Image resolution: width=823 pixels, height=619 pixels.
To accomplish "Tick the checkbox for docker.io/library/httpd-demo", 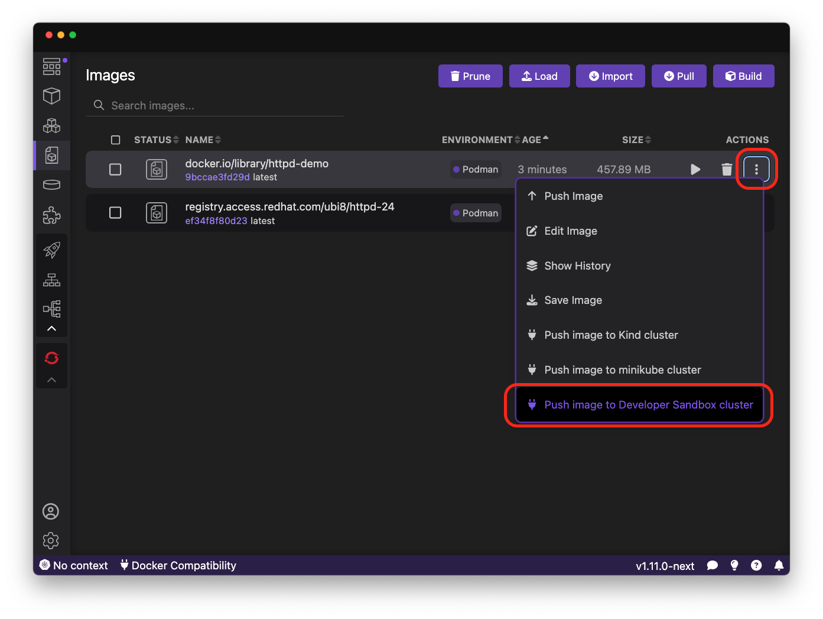I will click(x=115, y=170).
